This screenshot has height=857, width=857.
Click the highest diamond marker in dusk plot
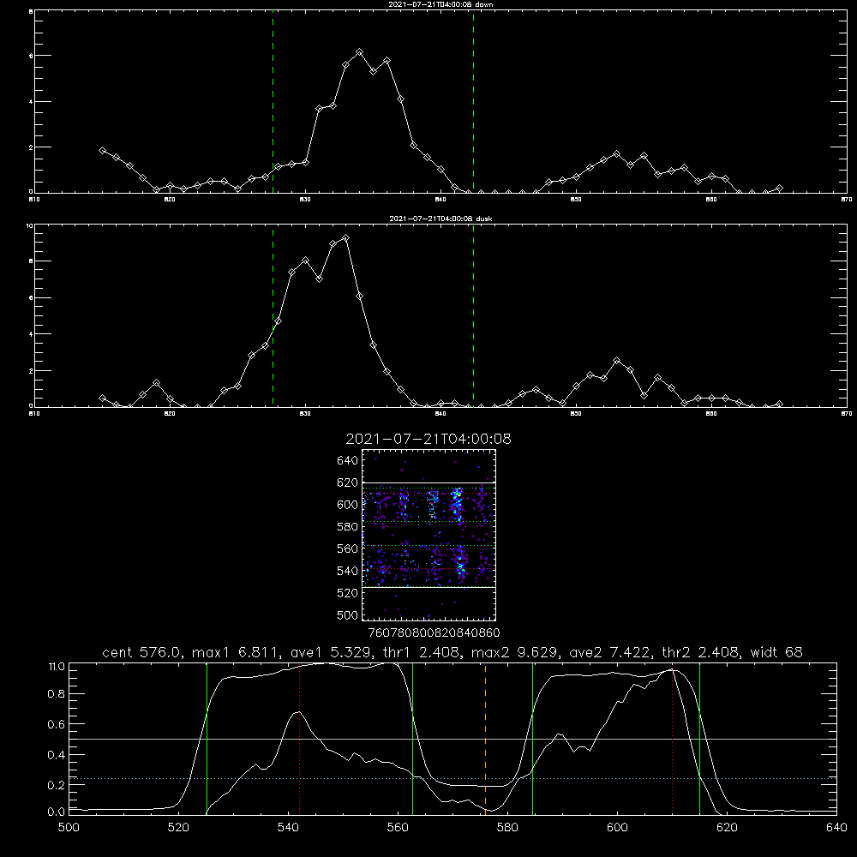(x=345, y=237)
